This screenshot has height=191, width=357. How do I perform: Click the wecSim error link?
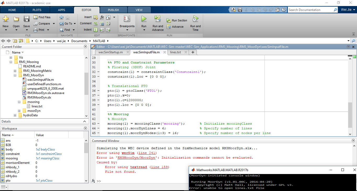pyautogui.click(x=128, y=153)
